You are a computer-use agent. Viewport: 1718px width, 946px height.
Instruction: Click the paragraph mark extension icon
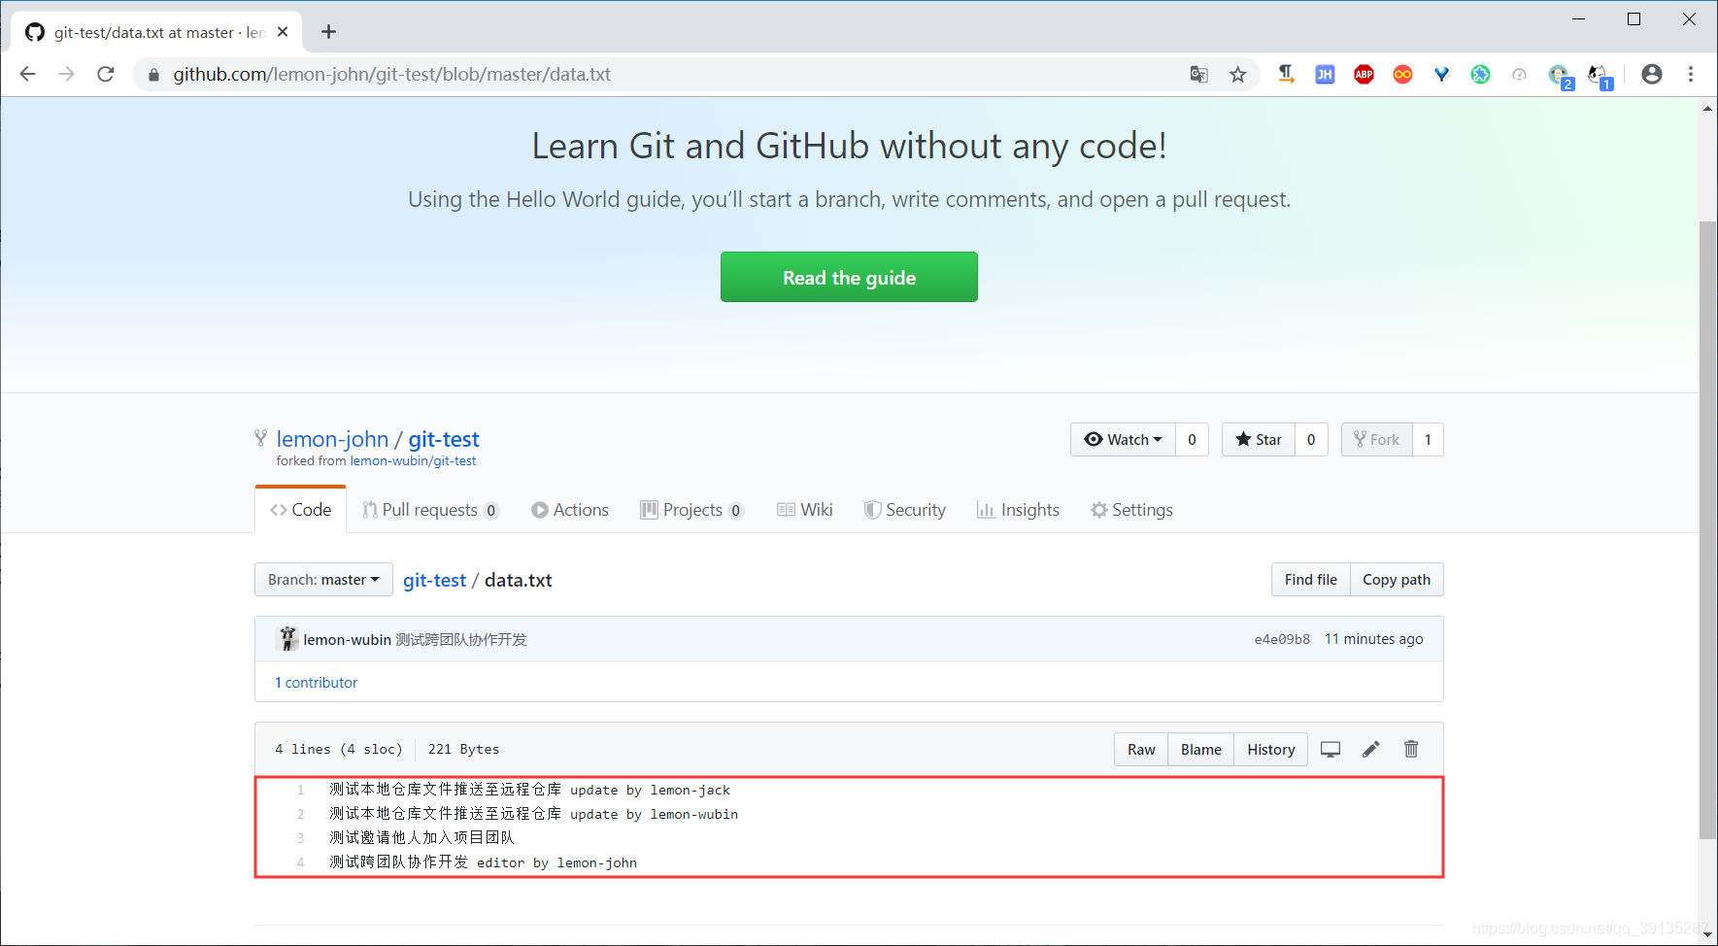pos(1286,74)
